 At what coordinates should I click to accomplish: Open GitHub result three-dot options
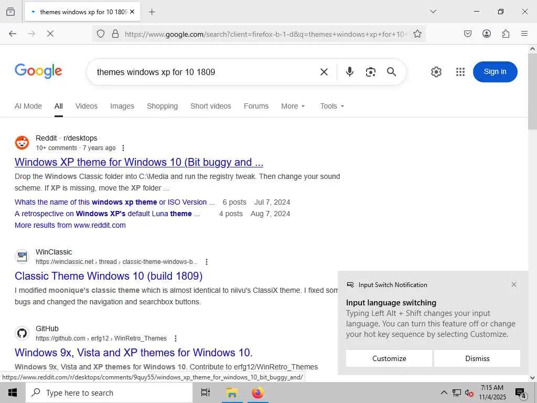(x=176, y=338)
